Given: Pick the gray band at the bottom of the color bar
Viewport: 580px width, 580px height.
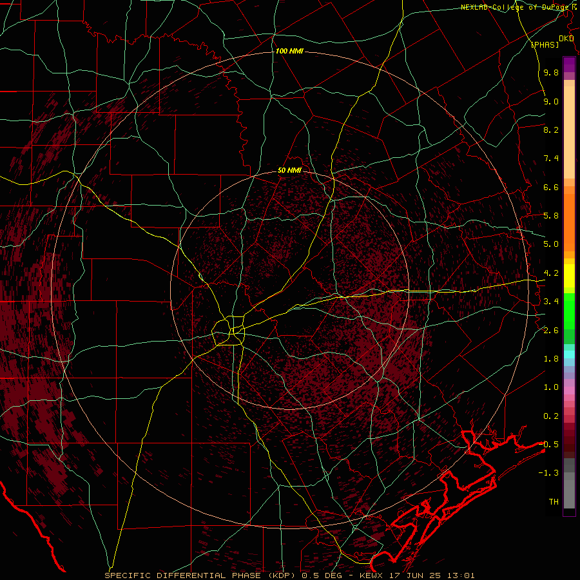Looking at the screenshot, I should (x=569, y=496).
